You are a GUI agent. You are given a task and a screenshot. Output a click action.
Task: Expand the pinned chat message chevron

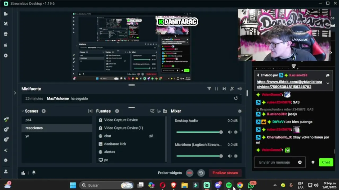[328, 83]
